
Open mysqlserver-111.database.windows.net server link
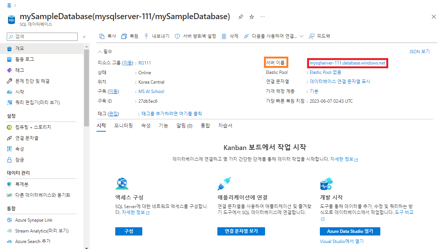347,63
